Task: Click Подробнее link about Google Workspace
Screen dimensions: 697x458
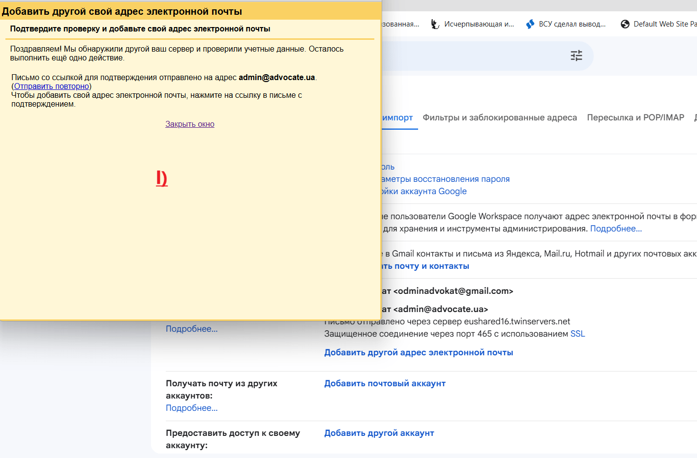Action: (x=616, y=229)
